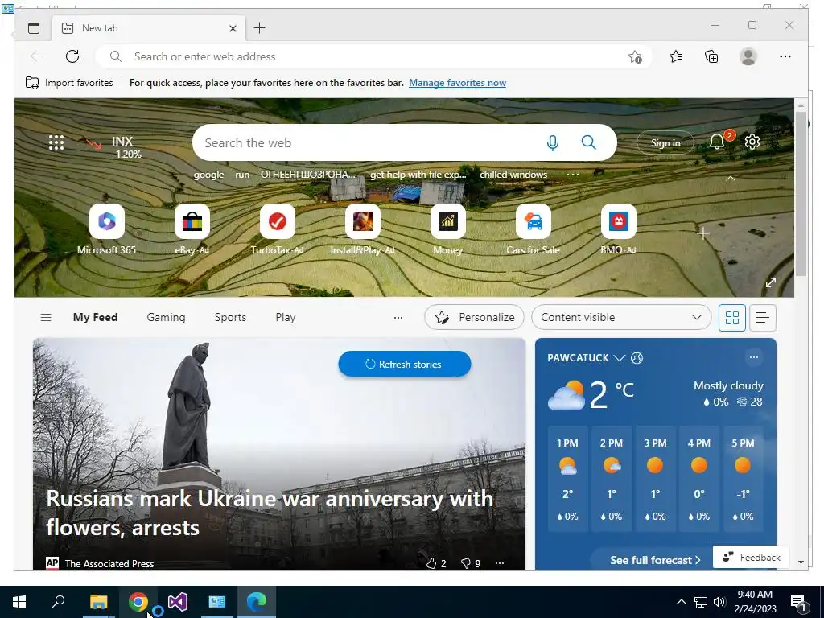
Task: Select the My Feed tab
Action: click(x=95, y=317)
